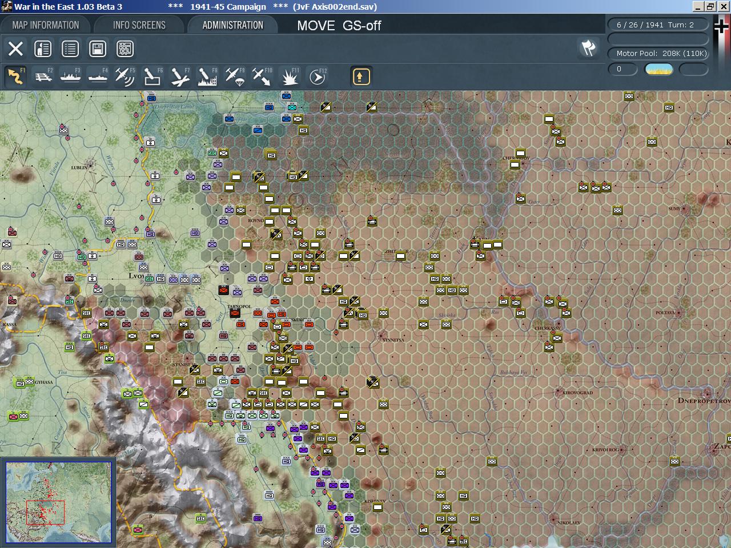Image resolution: width=731 pixels, height=548 pixels.
Task: Activate Rail Move mode F2
Action: coord(43,76)
